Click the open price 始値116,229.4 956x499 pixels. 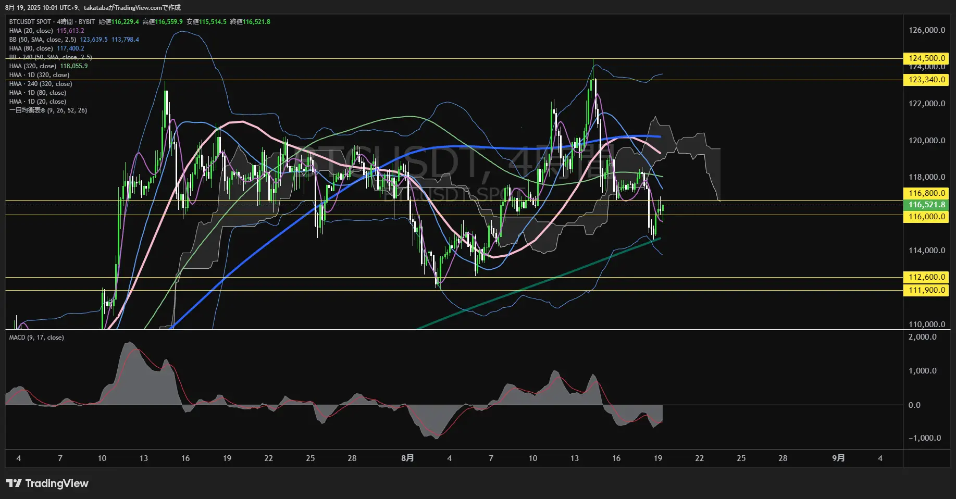pyautogui.click(x=119, y=22)
